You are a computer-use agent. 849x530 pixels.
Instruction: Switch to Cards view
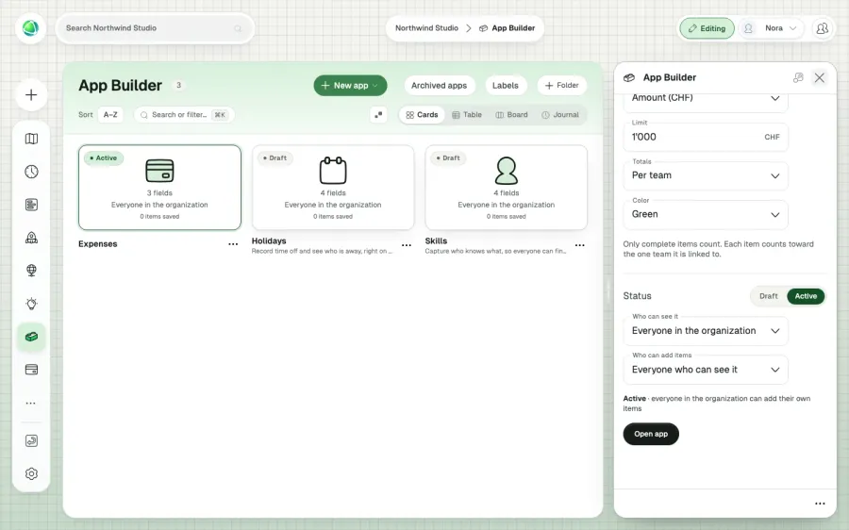click(x=422, y=115)
